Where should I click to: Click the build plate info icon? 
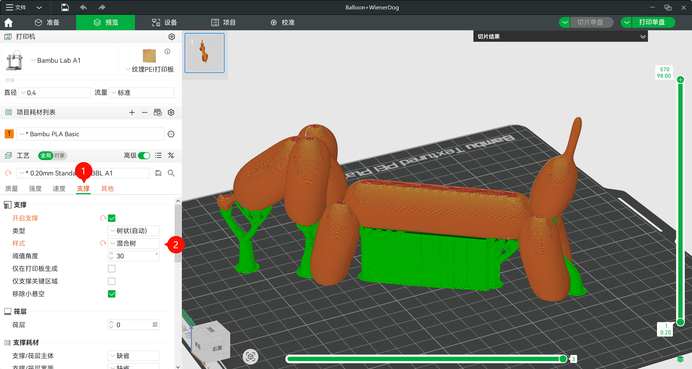pos(167,52)
